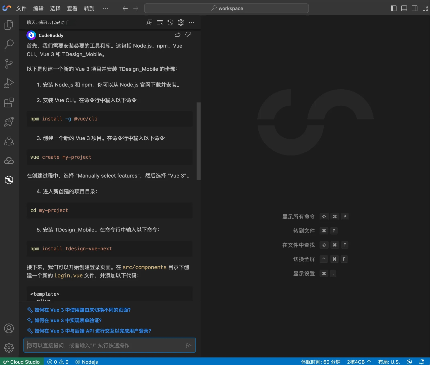Click suggestion about Vue 3 表单验证
This screenshot has height=365, width=430.
(x=68, y=320)
